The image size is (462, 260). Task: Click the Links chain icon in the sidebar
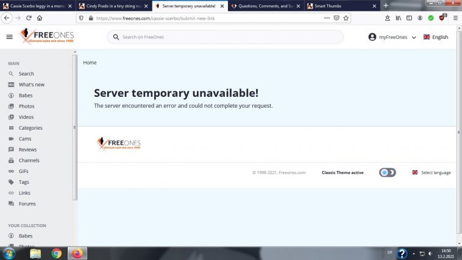tap(11, 193)
